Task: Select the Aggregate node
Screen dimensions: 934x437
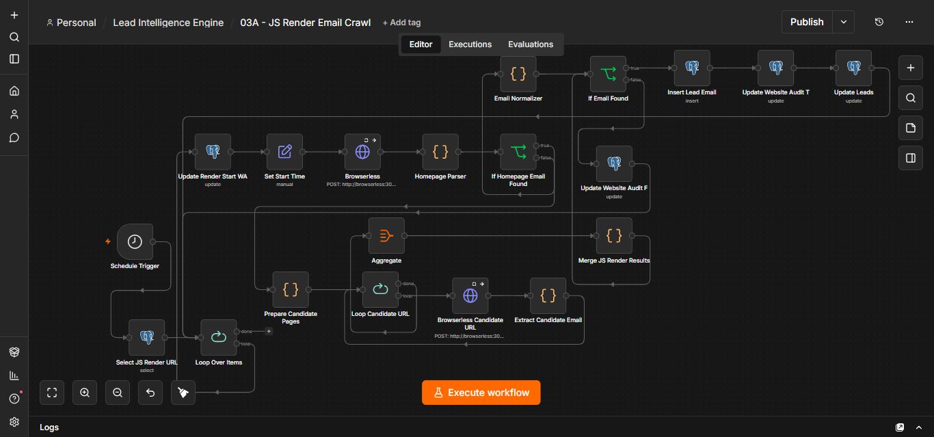Action: point(386,236)
